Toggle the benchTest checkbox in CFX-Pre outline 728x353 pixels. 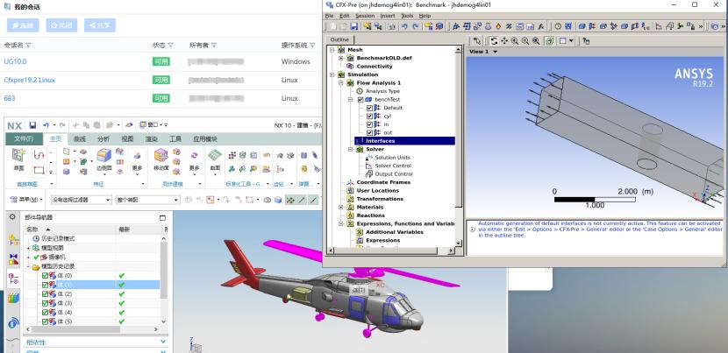360,99
